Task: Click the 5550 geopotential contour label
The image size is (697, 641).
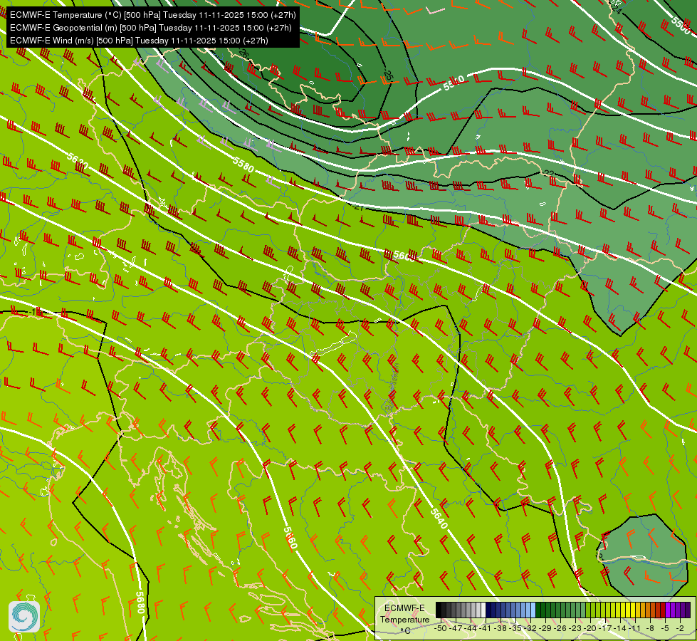Action: click(x=454, y=83)
